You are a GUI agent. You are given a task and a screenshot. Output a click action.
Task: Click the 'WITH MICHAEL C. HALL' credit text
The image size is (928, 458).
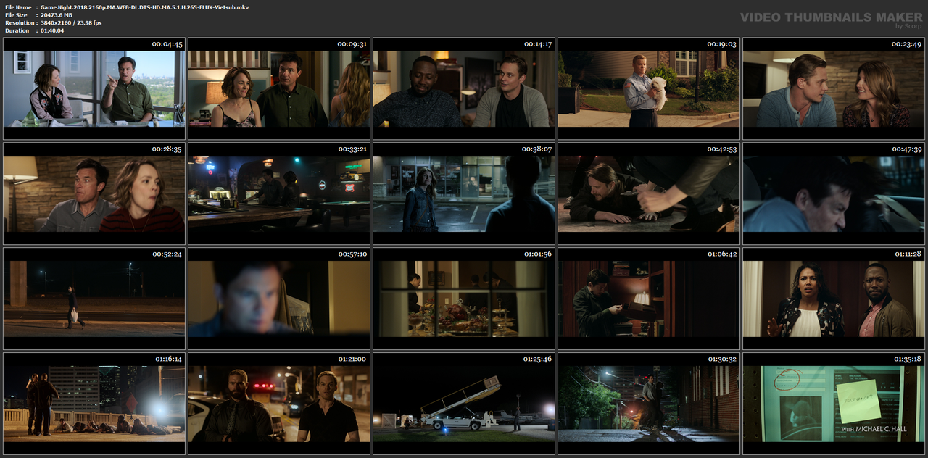pos(875,429)
